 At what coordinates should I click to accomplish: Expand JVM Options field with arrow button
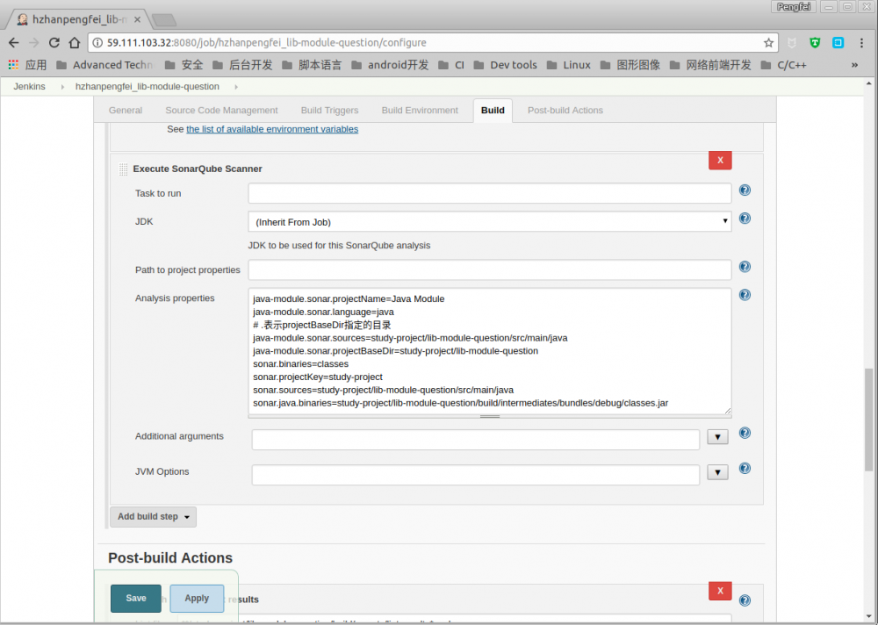pyautogui.click(x=717, y=472)
